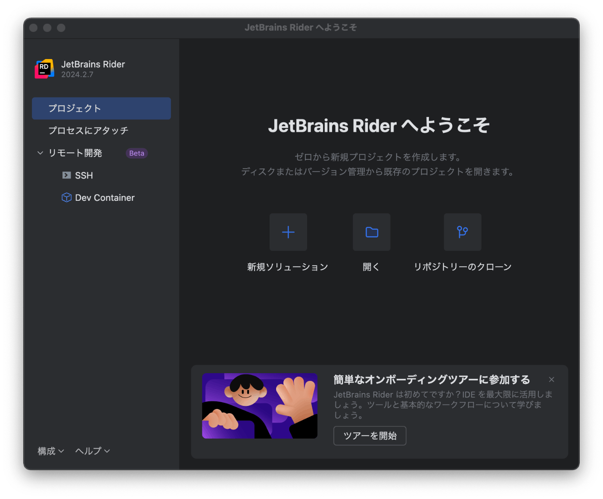The image size is (603, 499).
Task: Collapse the リモート開発 section chevron
Action: coord(40,153)
